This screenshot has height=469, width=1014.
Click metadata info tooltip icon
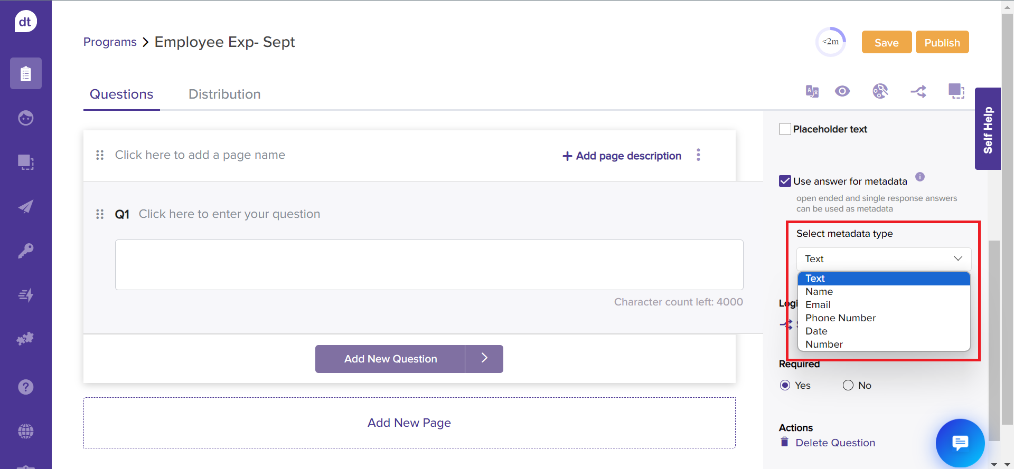coord(920,177)
